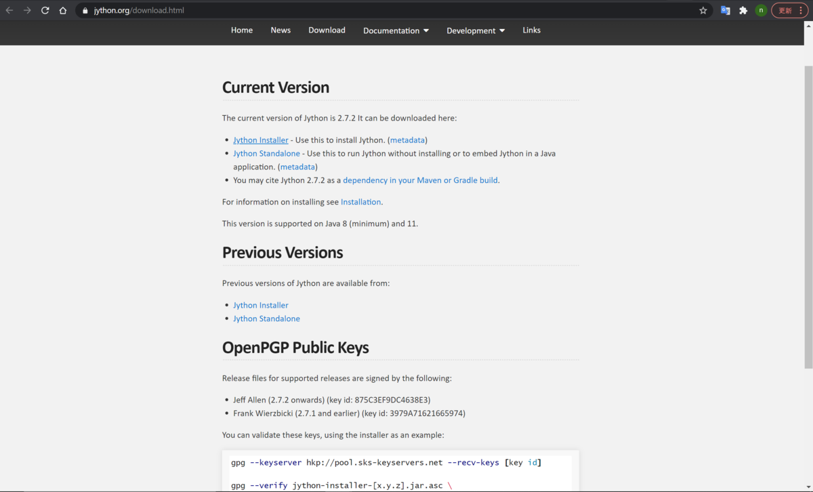The image size is (813, 492).
Task: Click the browser forward arrow
Action: coord(27,10)
